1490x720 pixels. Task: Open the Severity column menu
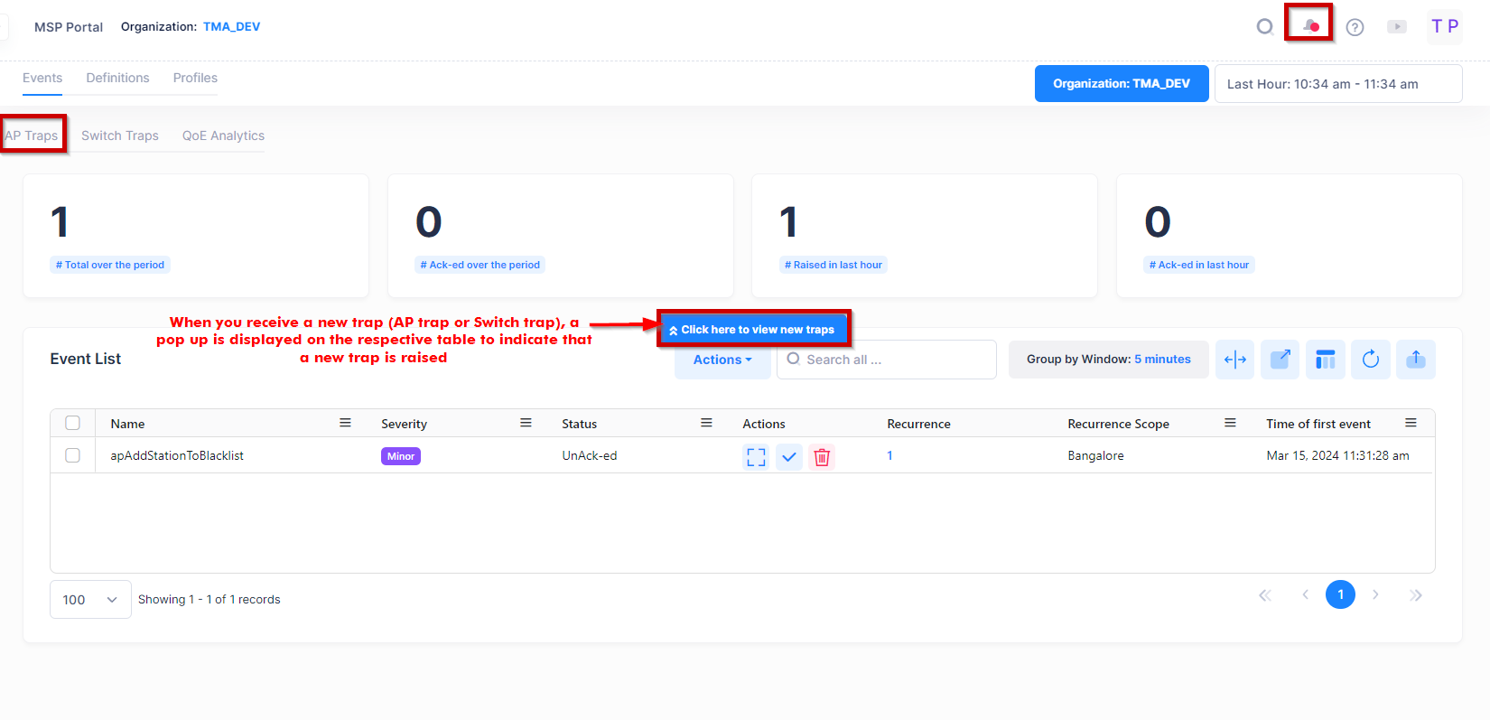(x=526, y=423)
